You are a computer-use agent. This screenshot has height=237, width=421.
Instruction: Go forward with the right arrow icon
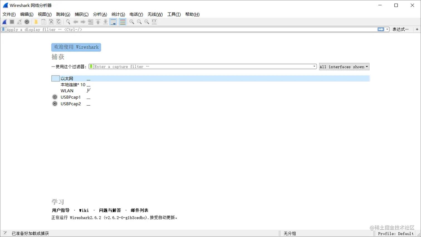point(83,22)
